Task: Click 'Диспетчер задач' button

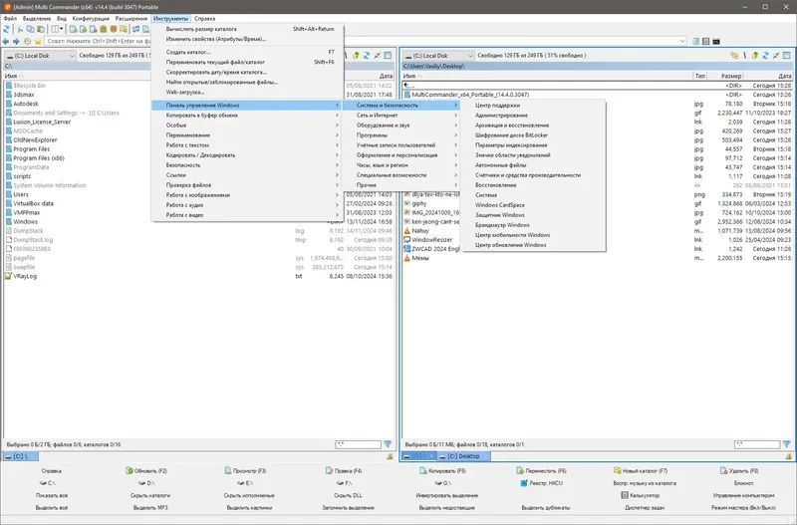Action: [644, 508]
